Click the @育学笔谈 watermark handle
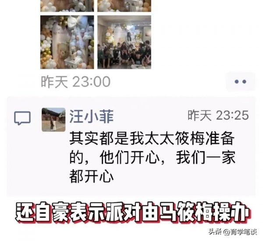 click(x=240, y=232)
